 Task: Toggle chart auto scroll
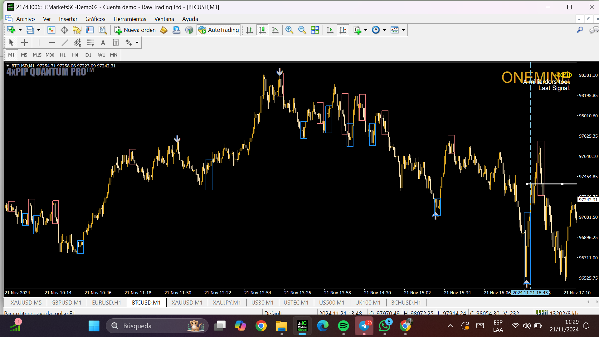click(330, 30)
